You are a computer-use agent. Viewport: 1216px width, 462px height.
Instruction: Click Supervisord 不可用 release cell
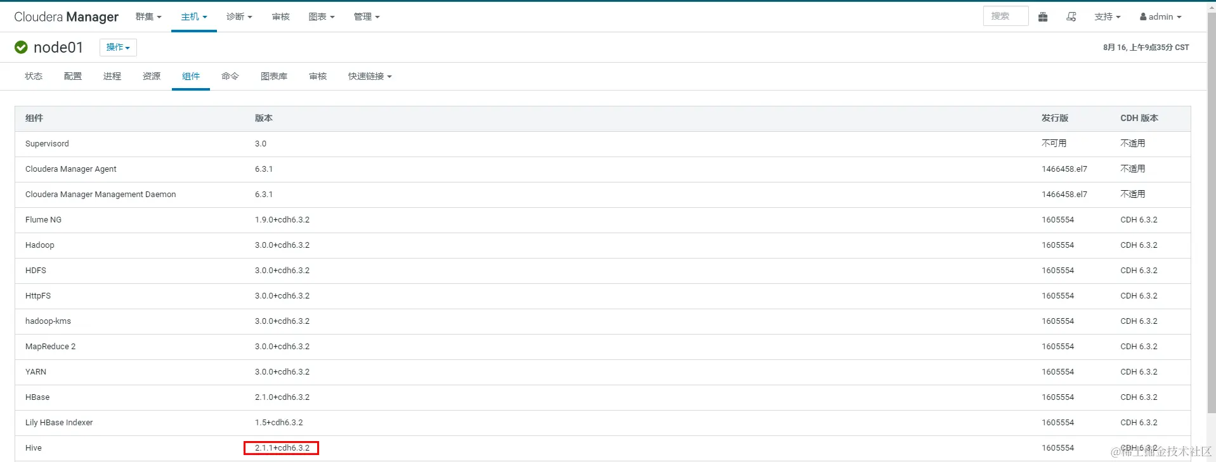1054,144
